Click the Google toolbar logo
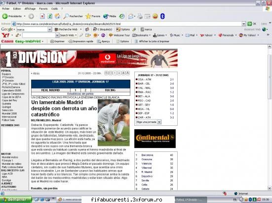The width and height of the screenshot is (272, 203). (7, 29)
